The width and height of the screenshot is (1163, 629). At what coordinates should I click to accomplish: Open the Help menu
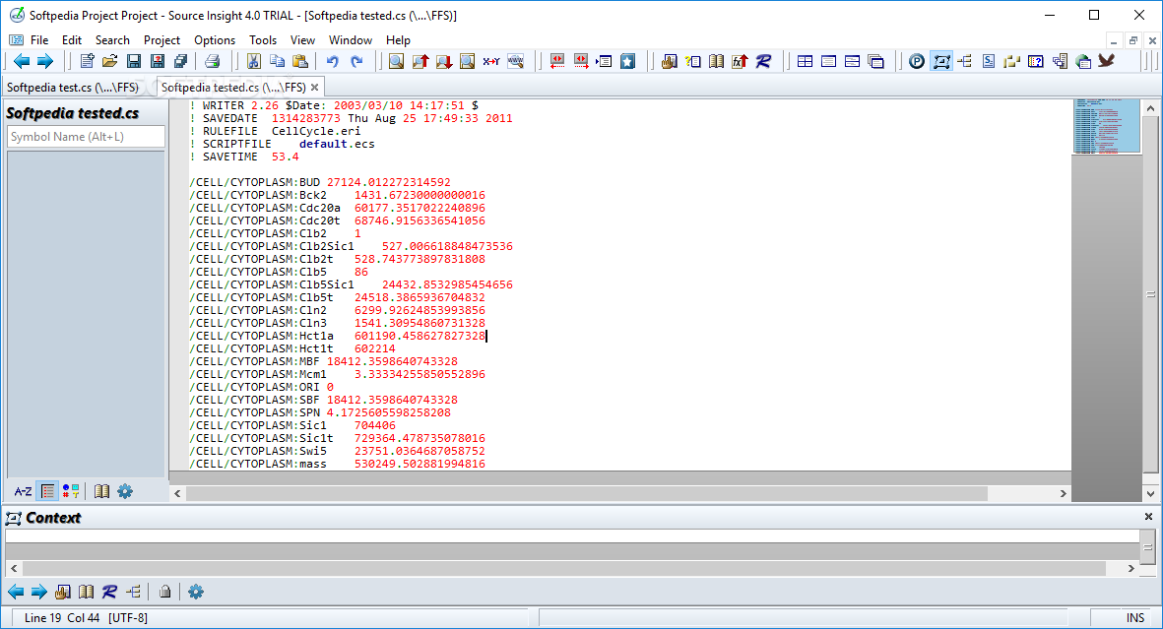398,40
